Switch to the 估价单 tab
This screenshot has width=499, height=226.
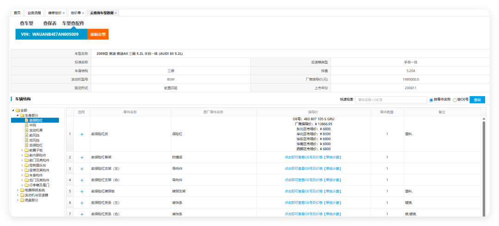[76, 13]
